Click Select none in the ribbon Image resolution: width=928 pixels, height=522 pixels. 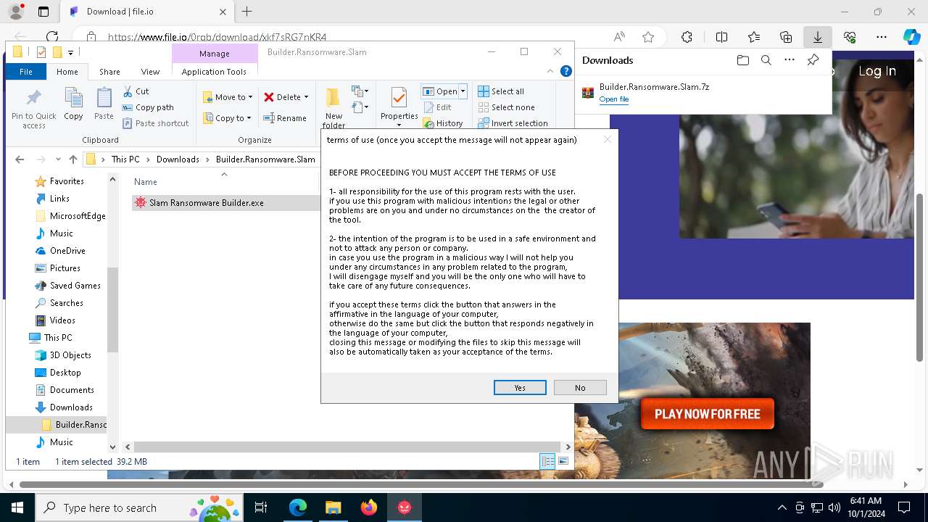pos(506,107)
